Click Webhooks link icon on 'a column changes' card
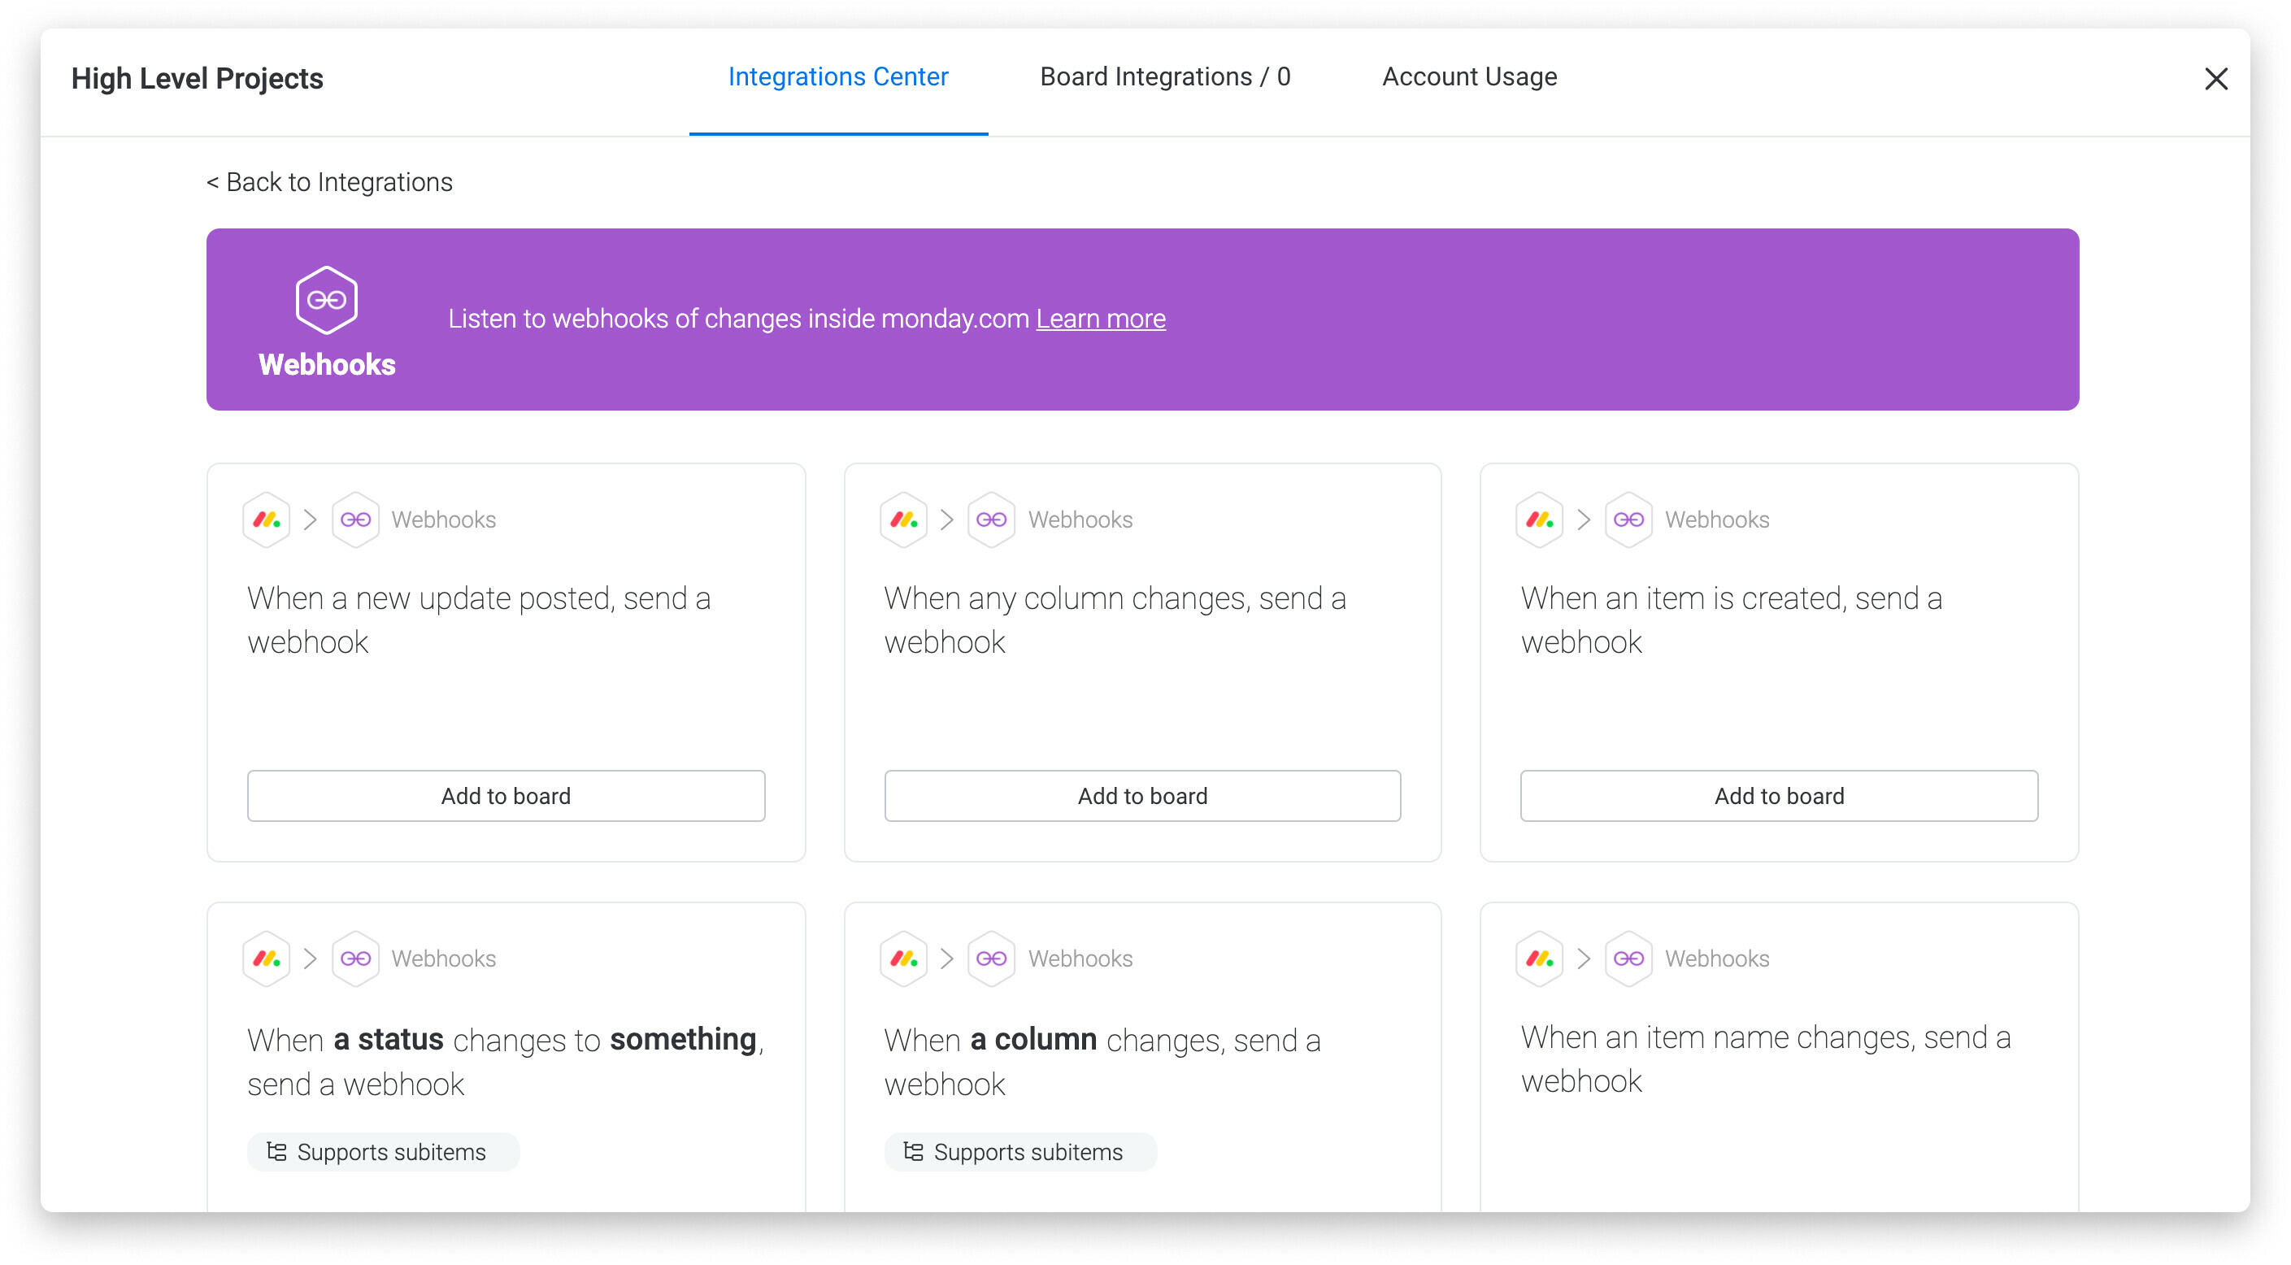Screen dimensions: 2291x1265 (x=992, y=958)
